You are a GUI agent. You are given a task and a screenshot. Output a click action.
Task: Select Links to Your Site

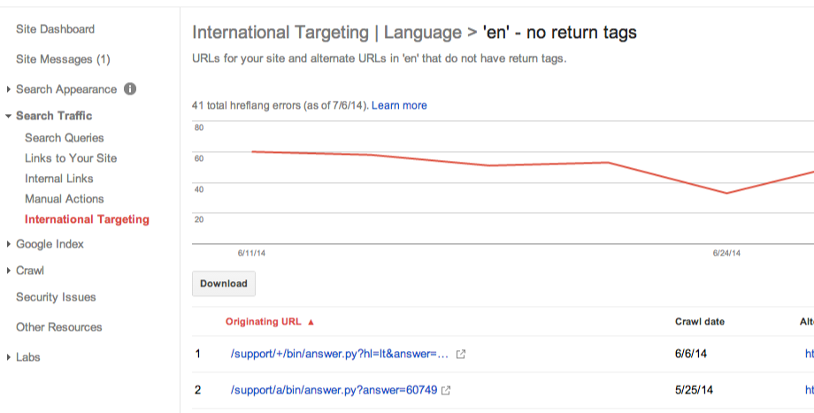pos(71,158)
